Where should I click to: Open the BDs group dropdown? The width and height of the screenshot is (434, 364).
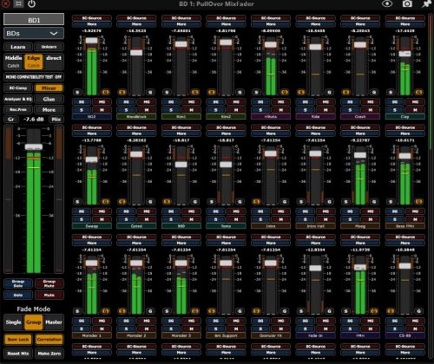34,34
